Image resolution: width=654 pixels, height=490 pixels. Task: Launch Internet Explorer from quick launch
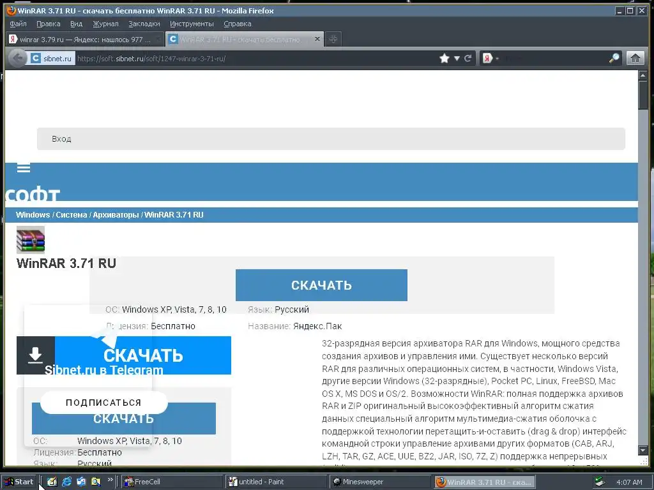(66, 482)
